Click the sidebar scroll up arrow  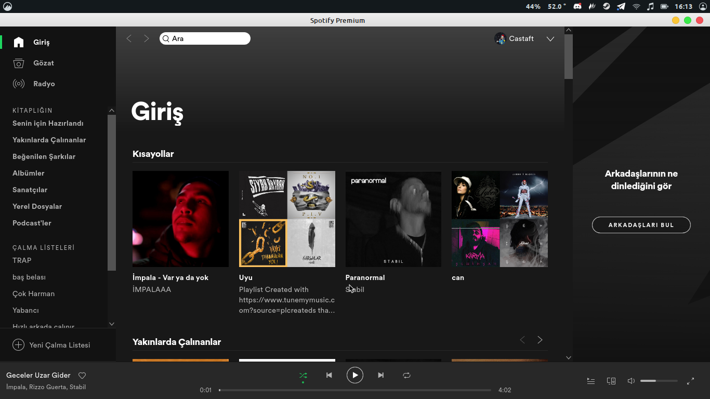coord(112,110)
